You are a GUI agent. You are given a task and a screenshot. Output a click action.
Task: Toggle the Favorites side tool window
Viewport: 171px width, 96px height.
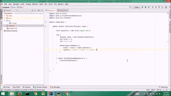tap(1, 79)
